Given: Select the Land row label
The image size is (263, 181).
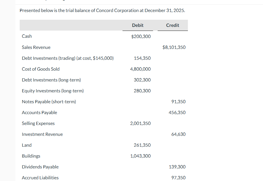Looking at the screenshot, I should pyautogui.click(x=27, y=145).
